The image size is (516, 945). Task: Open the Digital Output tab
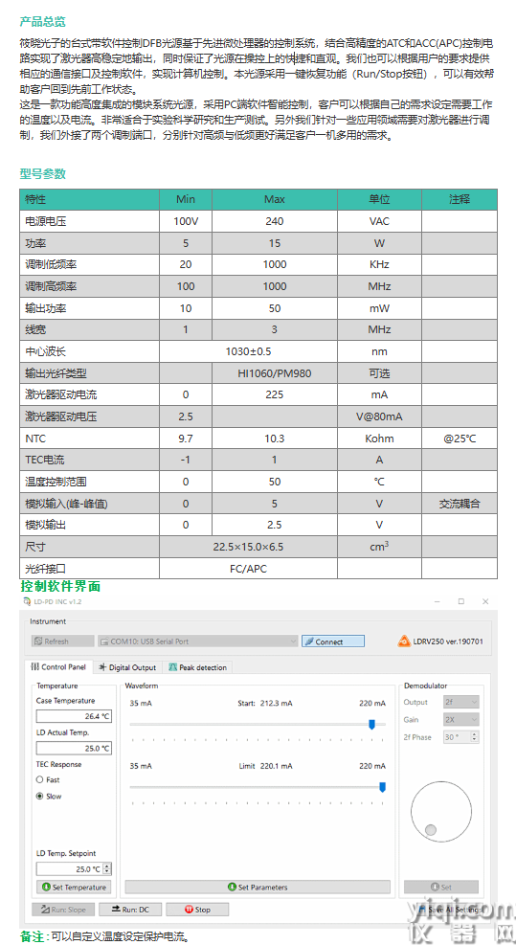coord(127,667)
